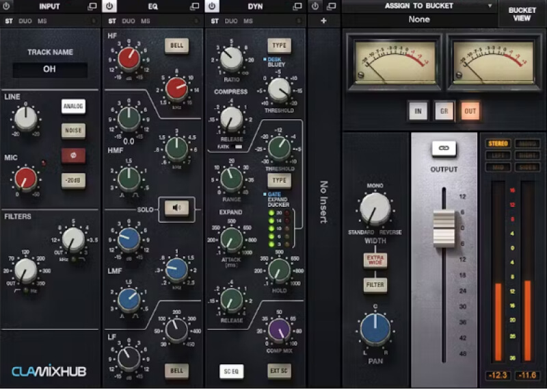Image resolution: width=547 pixels, height=389 pixels.
Task: Toggle the EXTRA WIDE button
Action: pyautogui.click(x=375, y=260)
